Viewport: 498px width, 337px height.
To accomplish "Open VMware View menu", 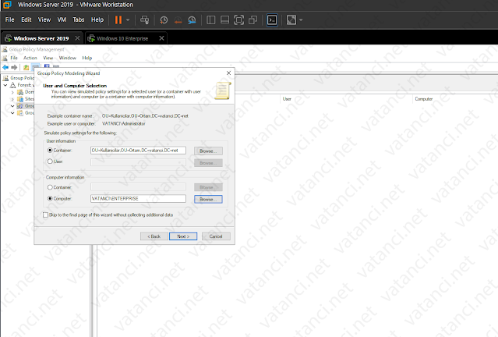I will (x=44, y=20).
